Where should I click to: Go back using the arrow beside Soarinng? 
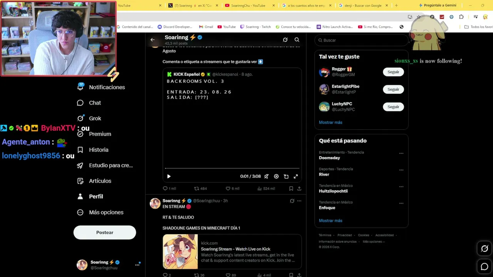click(x=153, y=40)
